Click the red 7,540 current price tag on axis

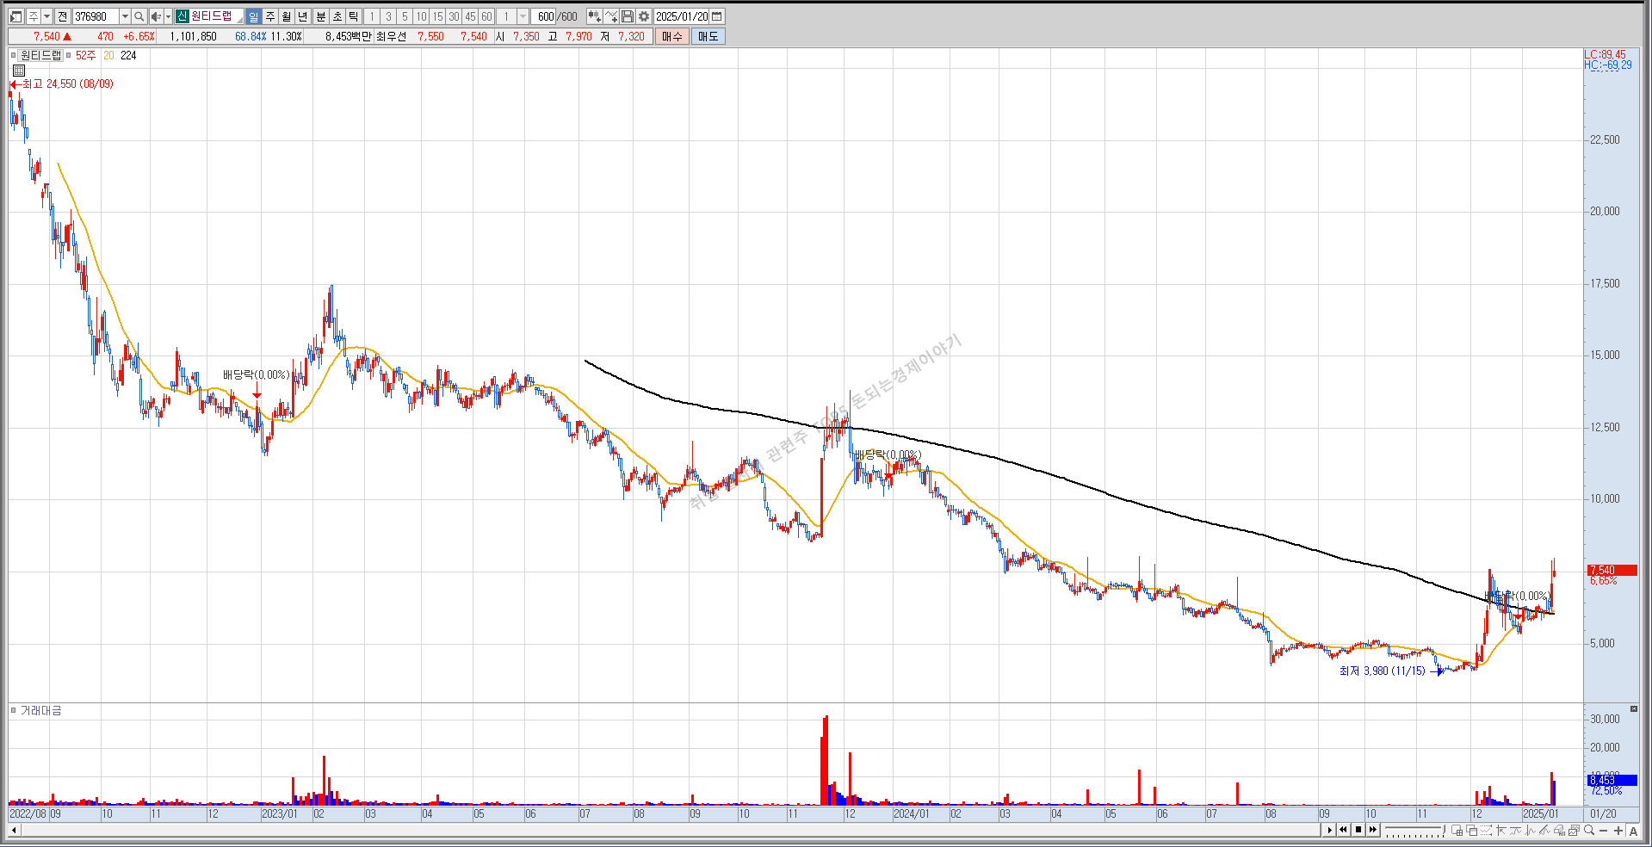tap(1612, 570)
